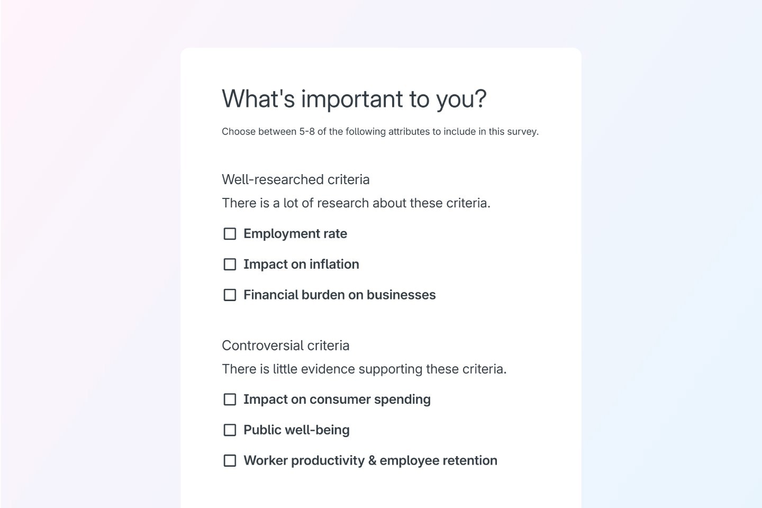Click the "Impact on inflation" label
The width and height of the screenshot is (762, 508).
click(301, 264)
